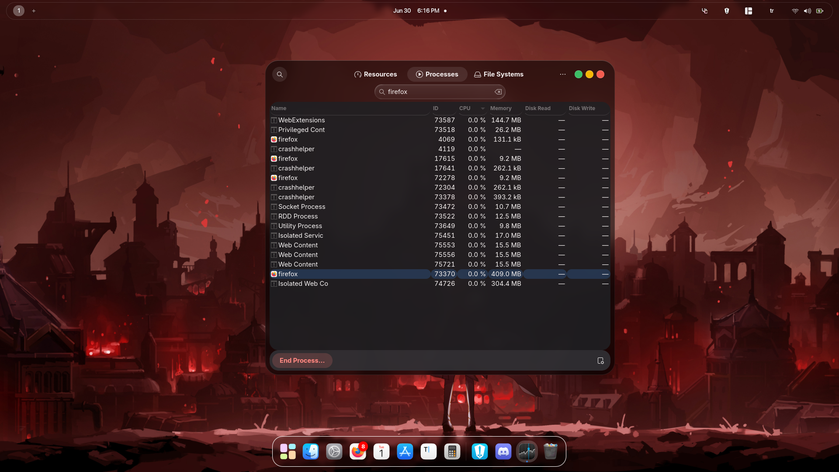Viewport: 839px width, 472px height.
Task: Open the volume indicator in the top bar
Action: 807,11
